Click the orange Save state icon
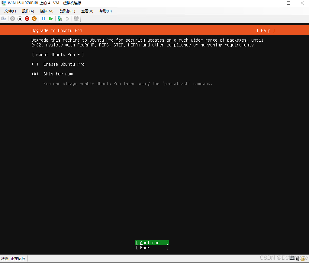 [x=34, y=19]
